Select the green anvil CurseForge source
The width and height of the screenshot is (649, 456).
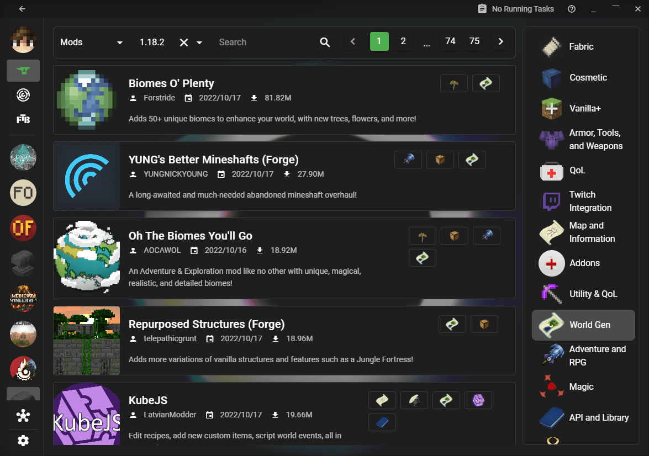[23, 70]
